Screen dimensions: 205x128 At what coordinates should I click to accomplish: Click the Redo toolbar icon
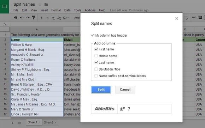(x=28, y=18)
